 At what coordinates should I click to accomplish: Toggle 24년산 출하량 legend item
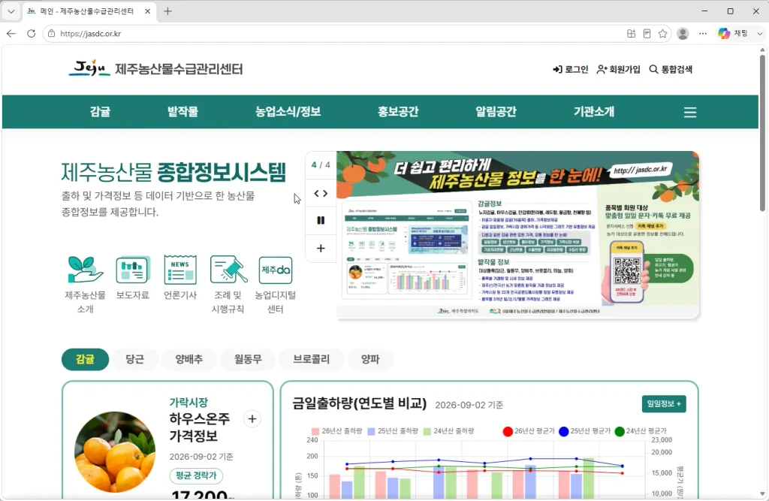click(449, 431)
